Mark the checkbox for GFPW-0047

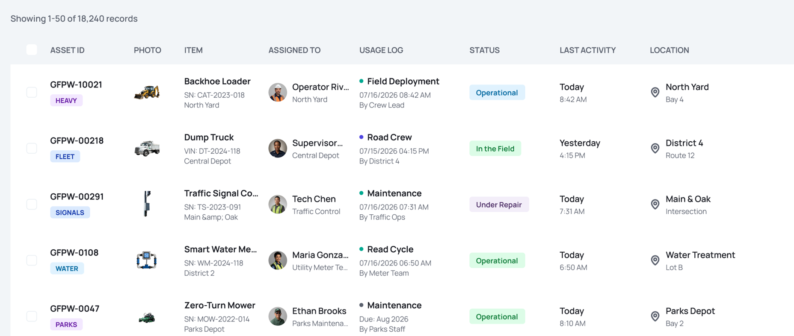coord(32,316)
